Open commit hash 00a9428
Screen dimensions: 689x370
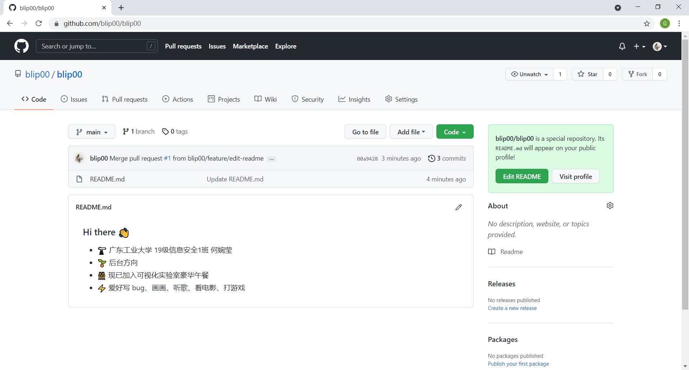point(367,159)
